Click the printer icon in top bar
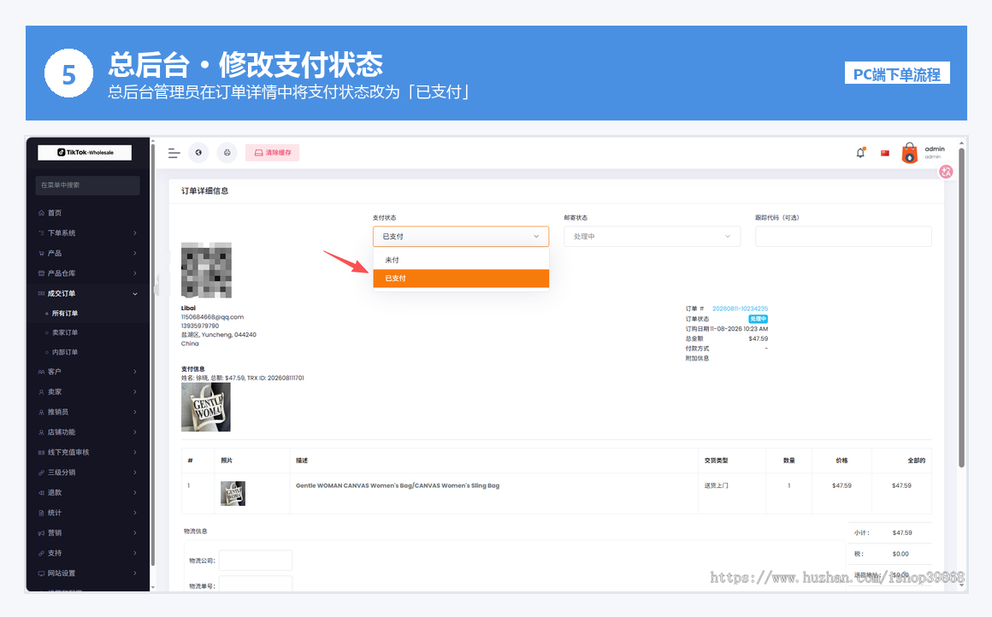Viewport: 992px width, 617px height. click(x=227, y=153)
